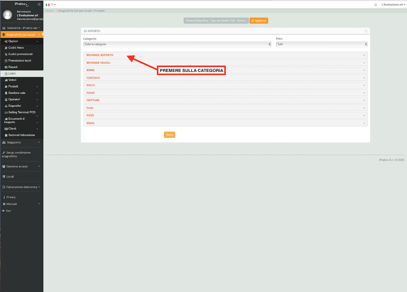Expand the PIZZE category chevron

[x=364, y=115]
